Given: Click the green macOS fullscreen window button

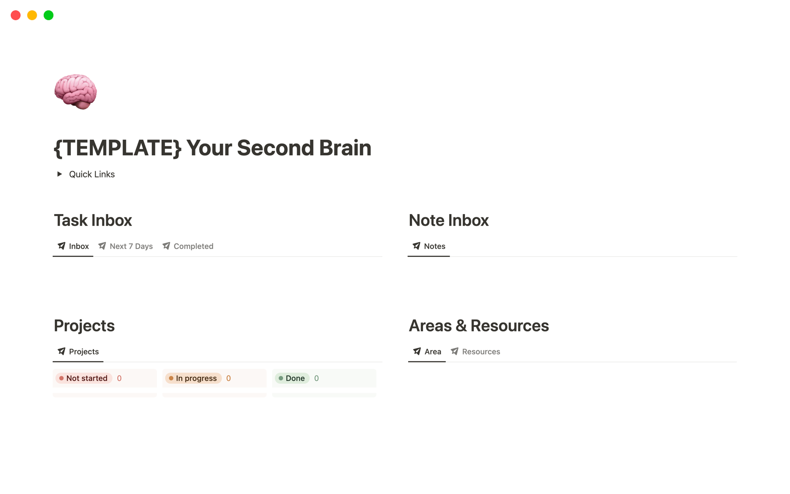Looking at the screenshot, I should click(49, 15).
